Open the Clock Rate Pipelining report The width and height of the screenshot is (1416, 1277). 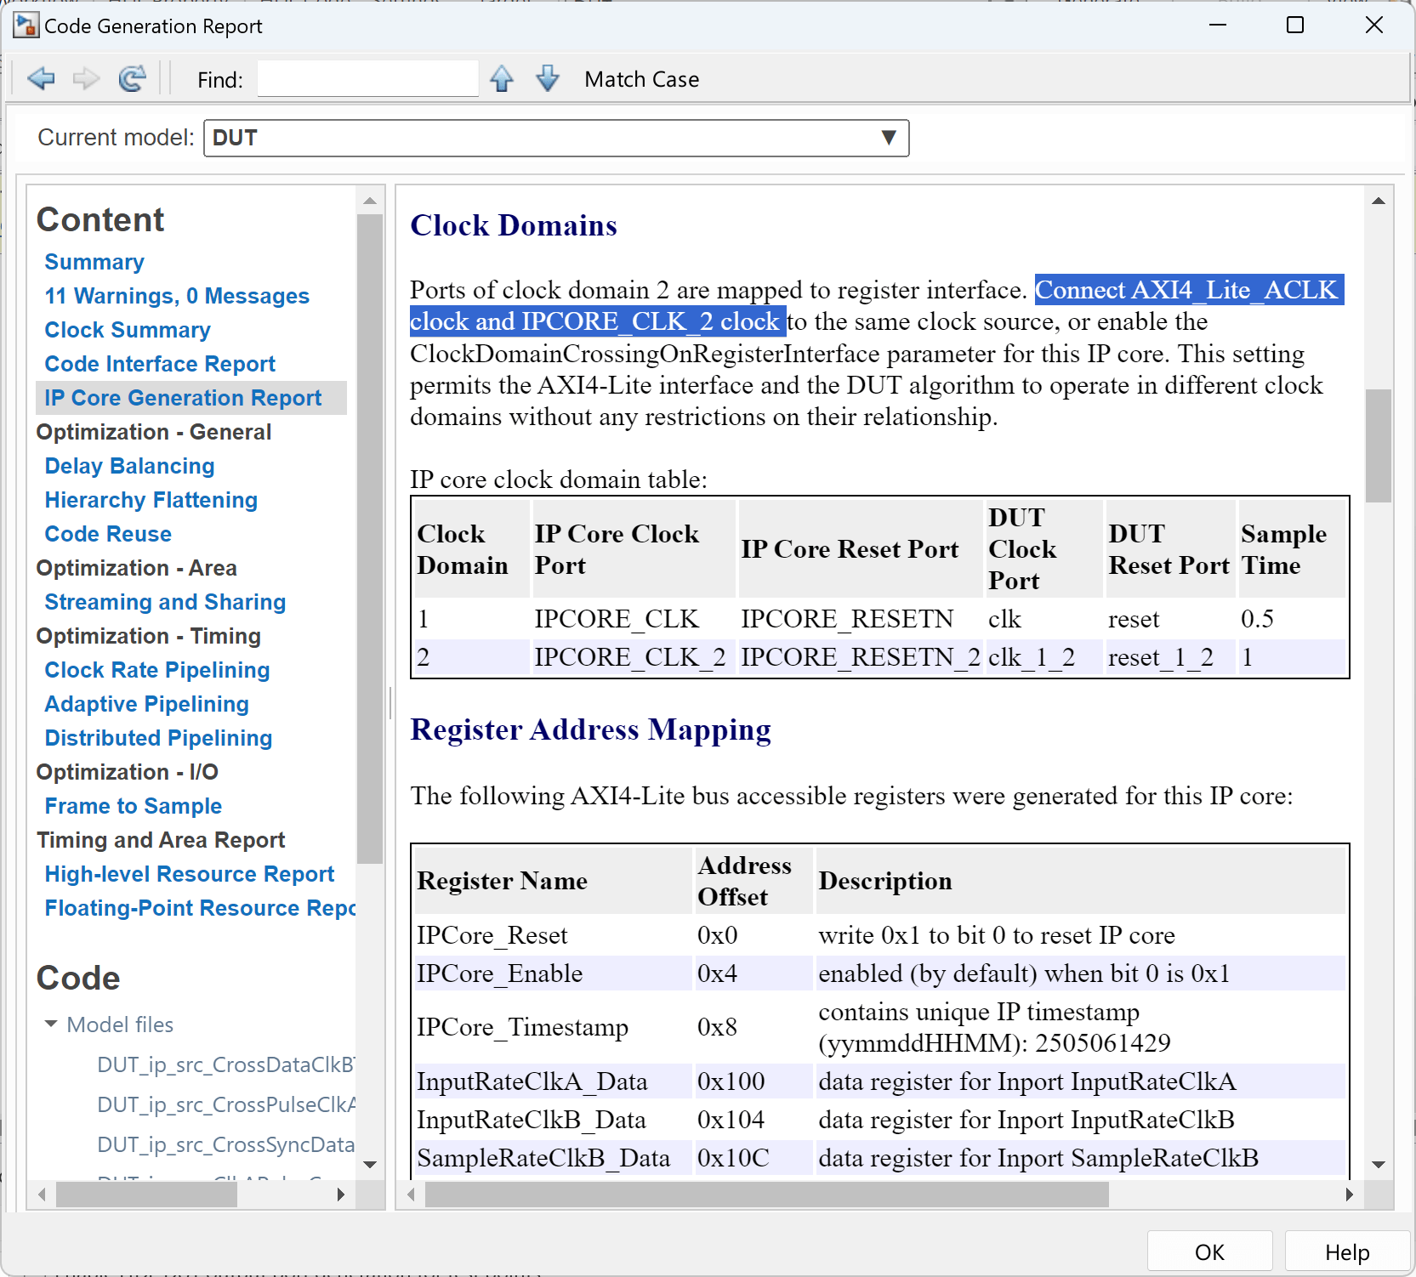point(156,670)
